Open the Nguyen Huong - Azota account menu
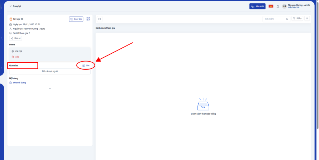The image size is (319, 160). coord(298,6)
